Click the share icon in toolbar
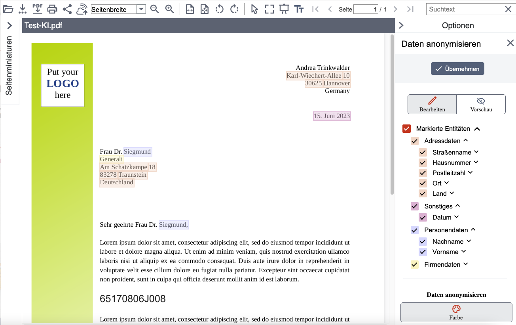Screen dimensions: 516x325 pyautogui.click(x=67, y=9)
